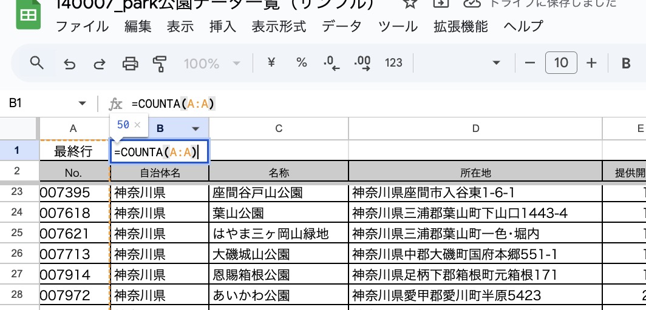This screenshot has width=646, height=310.
Task: Select the paint format tool
Action: click(160, 63)
